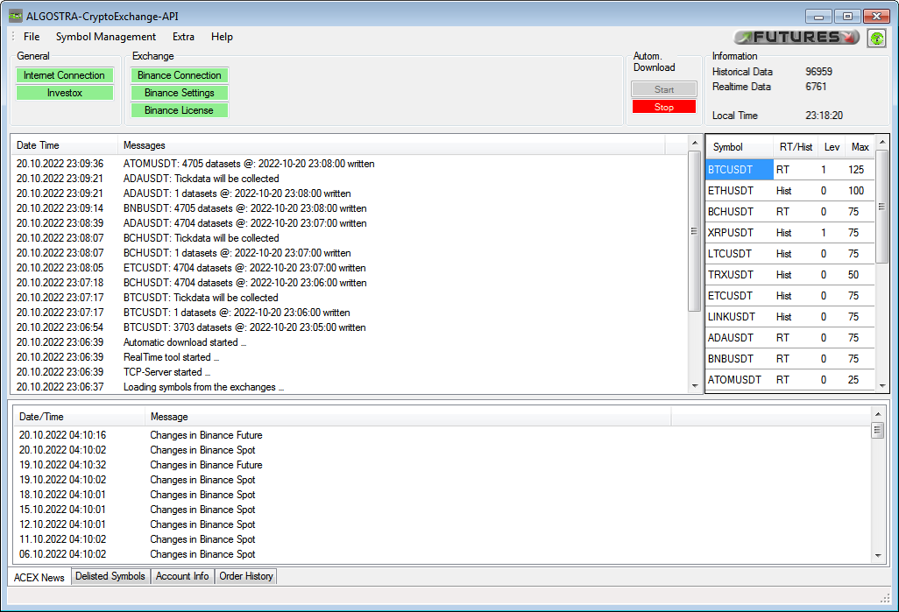Click the Message header in news list

point(407,417)
